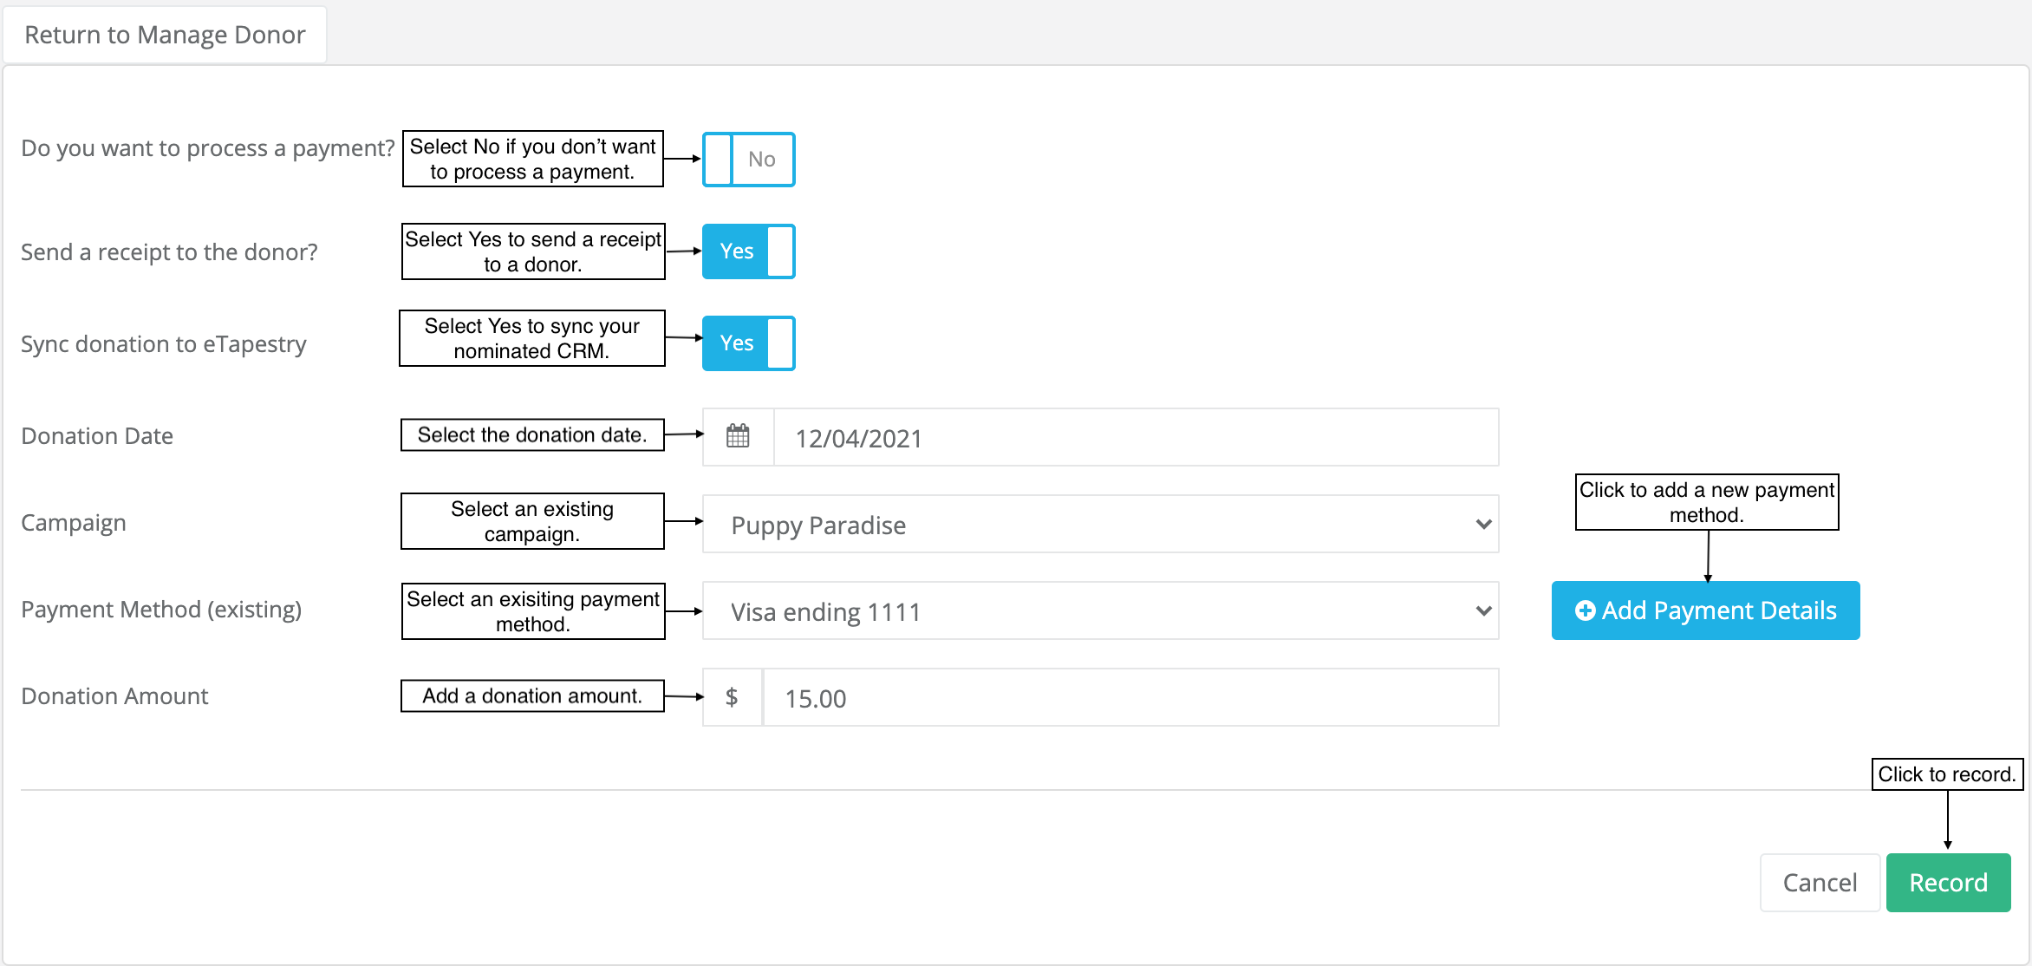Click the calendar icon beside Donation Date
2032x966 pixels.
click(x=738, y=436)
